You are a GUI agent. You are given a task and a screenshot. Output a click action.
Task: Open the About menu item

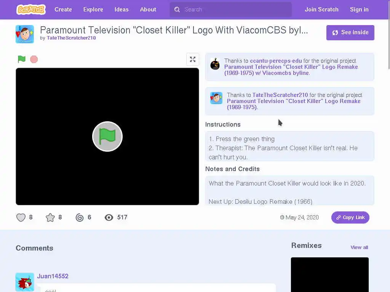(x=148, y=10)
